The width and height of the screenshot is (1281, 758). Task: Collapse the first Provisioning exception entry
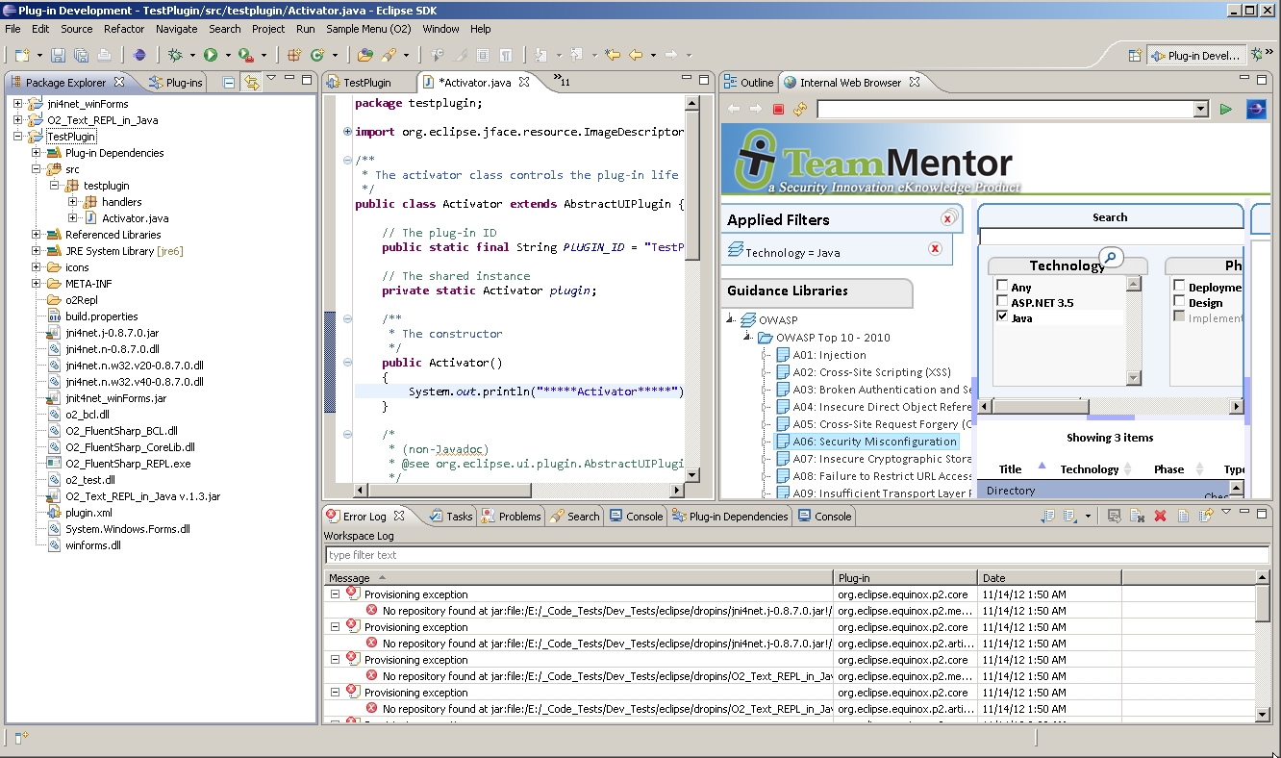(335, 594)
